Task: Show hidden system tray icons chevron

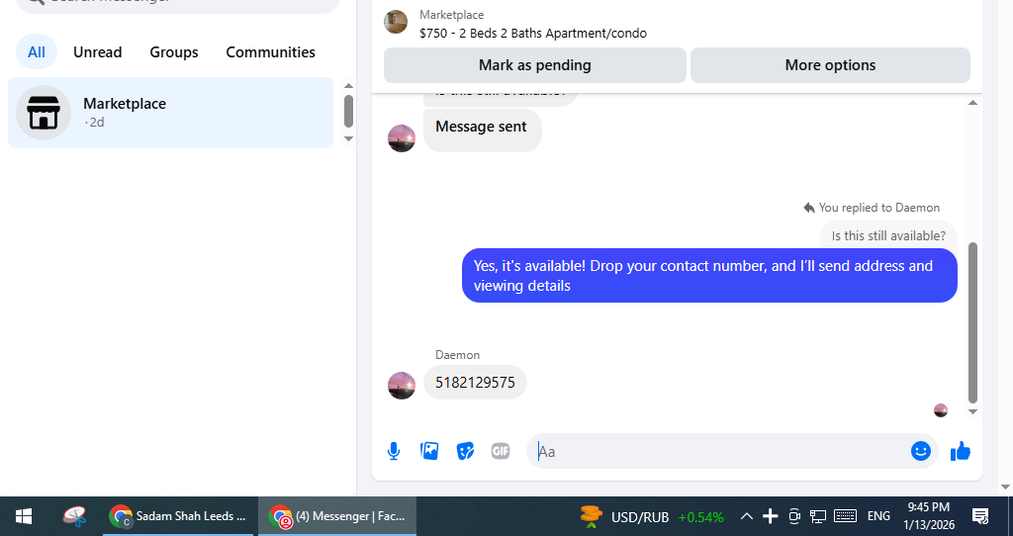Action: click(746, 516)
